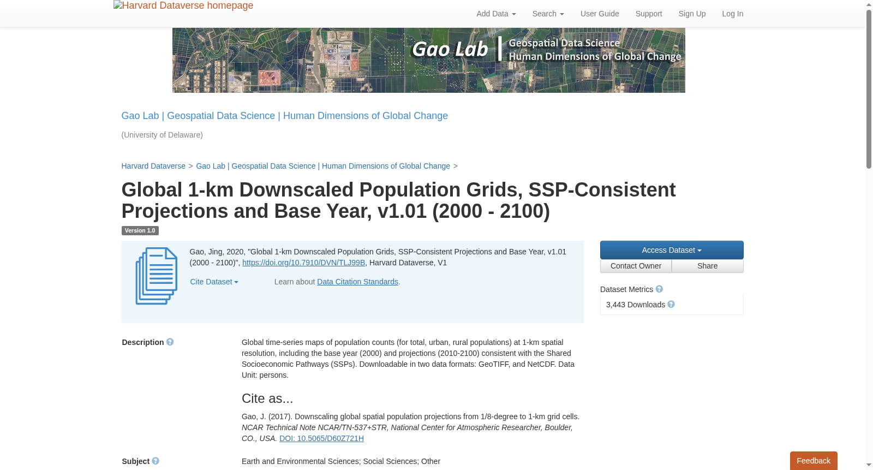Screen dimensions: 873x470
Task: Click the Description help icon
Action: click(170, 342)
